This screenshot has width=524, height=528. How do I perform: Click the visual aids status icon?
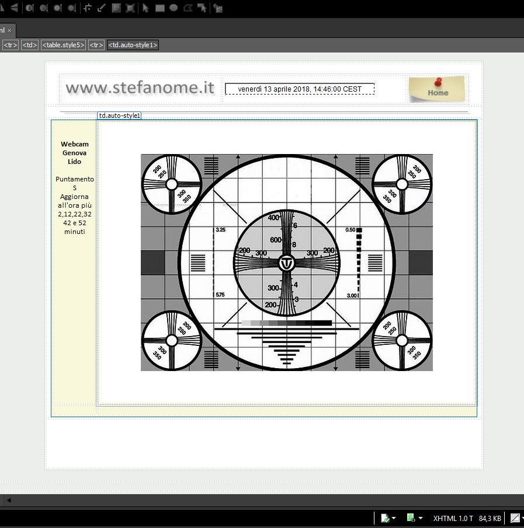click(x=515, y=518)
